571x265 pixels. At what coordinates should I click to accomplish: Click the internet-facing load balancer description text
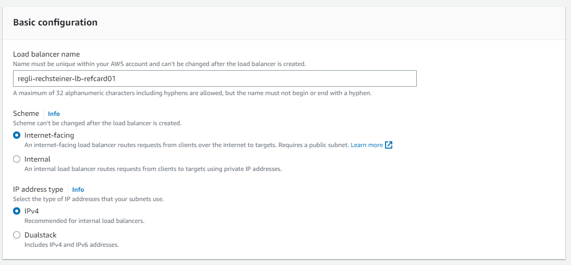[187, 145]
